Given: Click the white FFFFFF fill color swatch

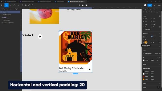Looking at the screenshot, I should (x=144, y=60).
